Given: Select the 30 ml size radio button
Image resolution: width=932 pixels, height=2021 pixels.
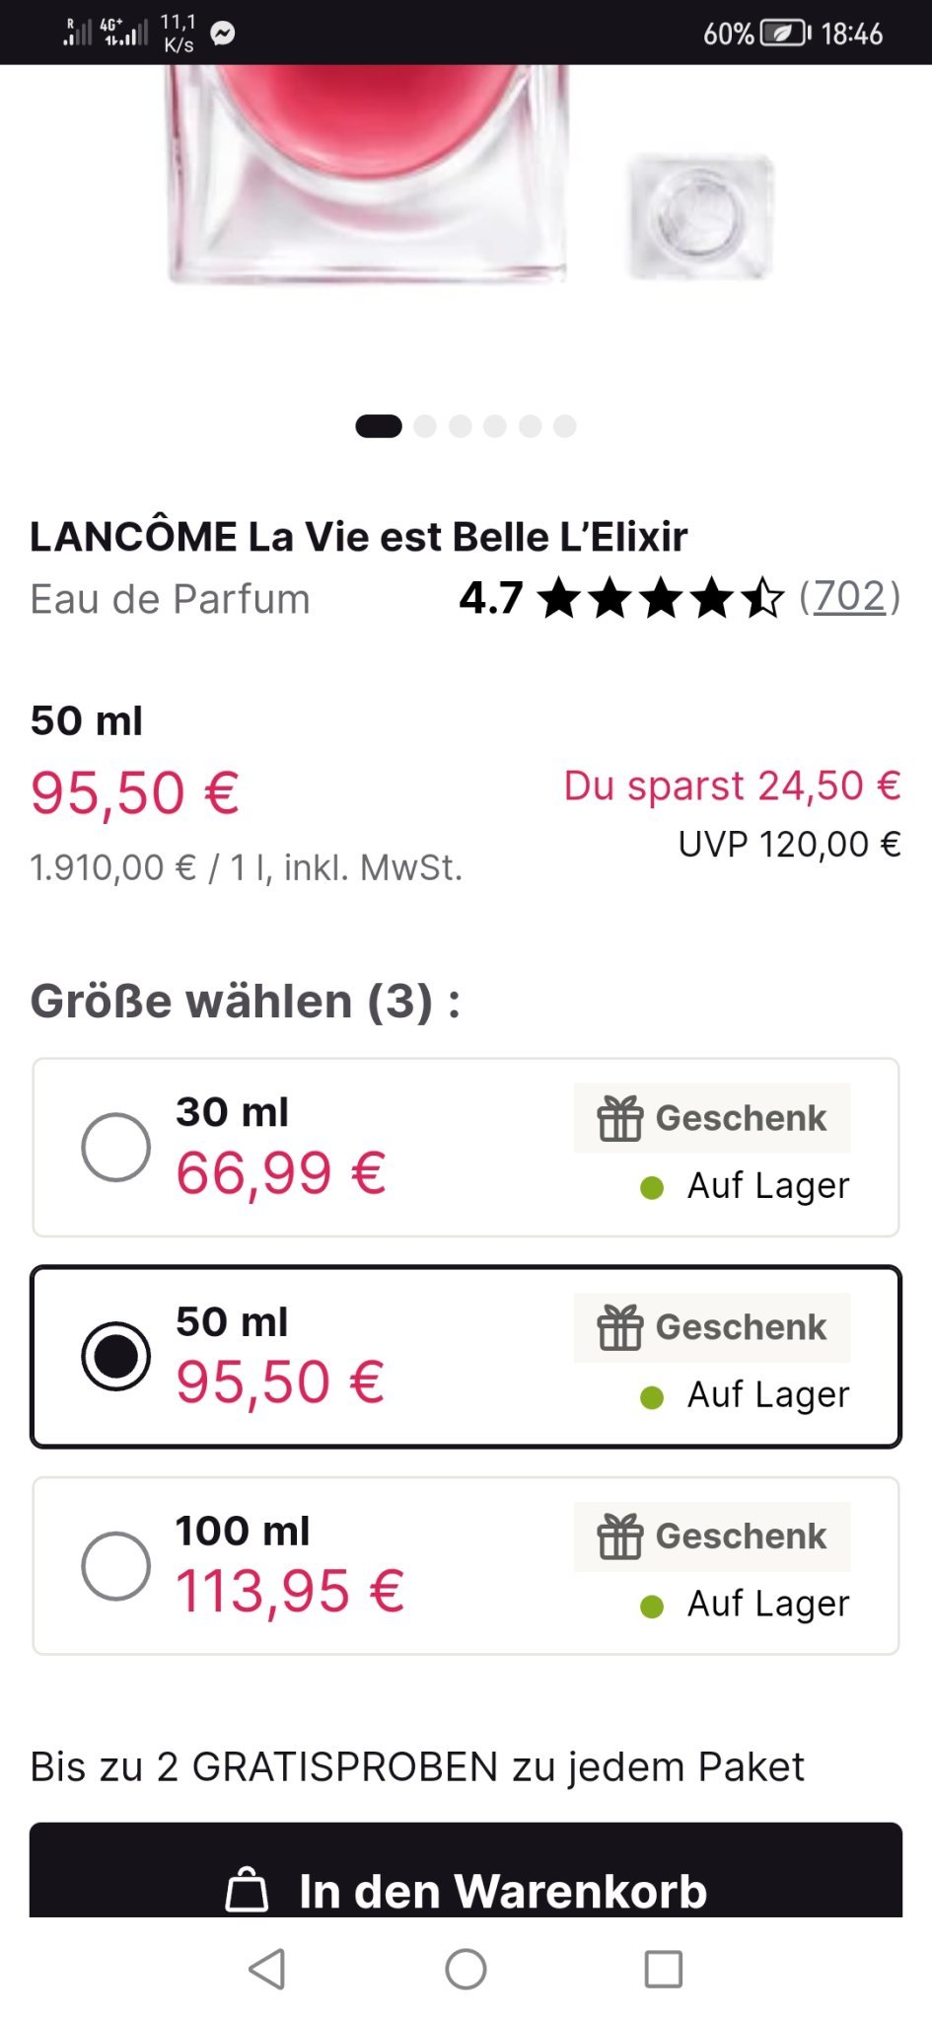Looking at the screenshot, I should click(x=116, y=1147).
